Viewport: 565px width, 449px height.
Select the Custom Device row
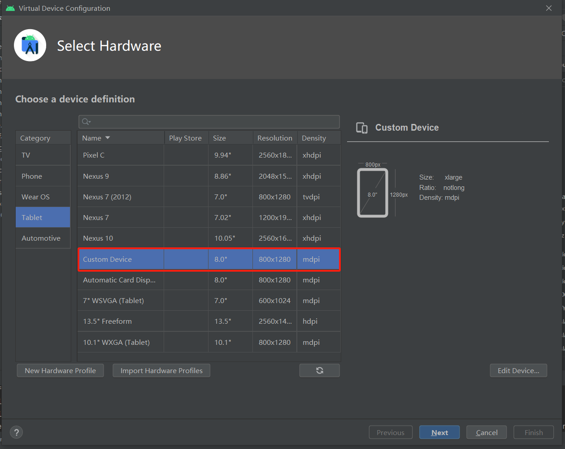209,259
